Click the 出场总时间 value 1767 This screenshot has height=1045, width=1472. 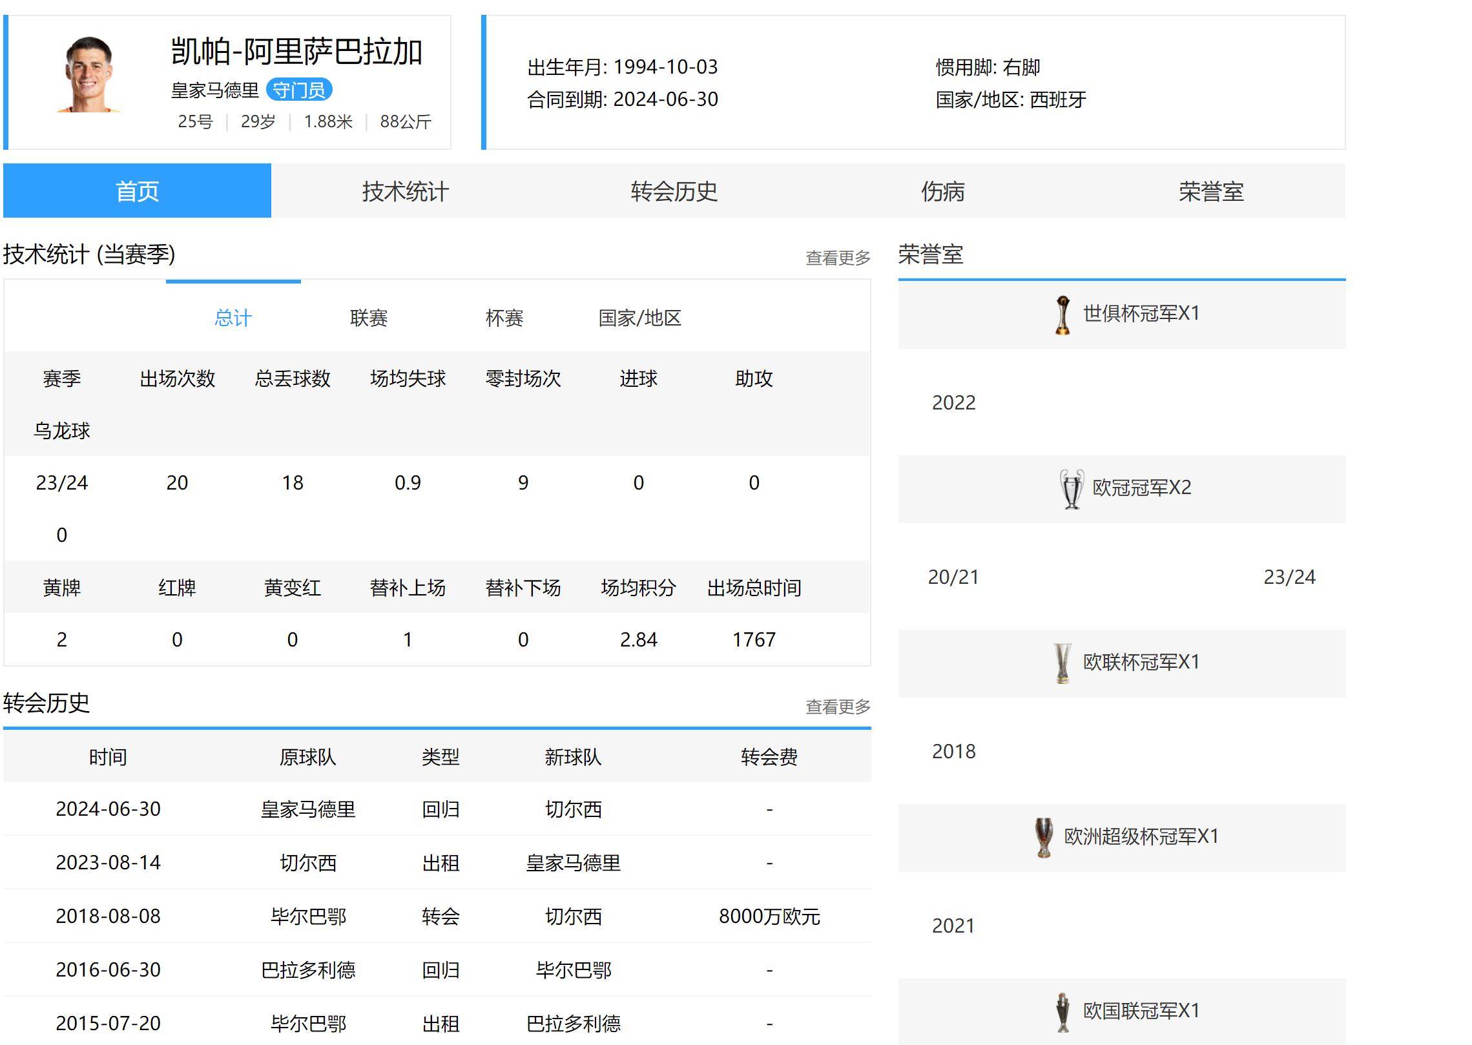[x=754, y=639]
